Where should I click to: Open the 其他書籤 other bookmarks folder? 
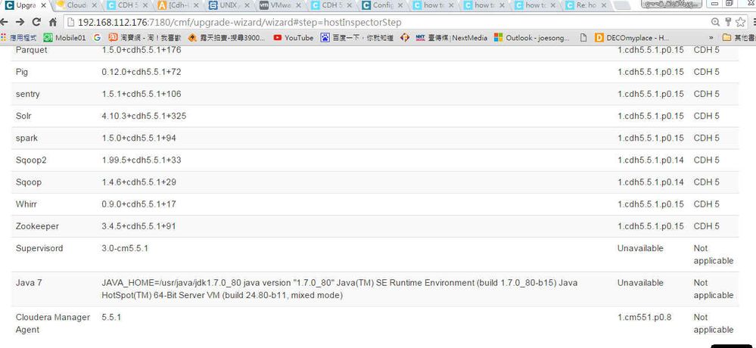[739, 38]
